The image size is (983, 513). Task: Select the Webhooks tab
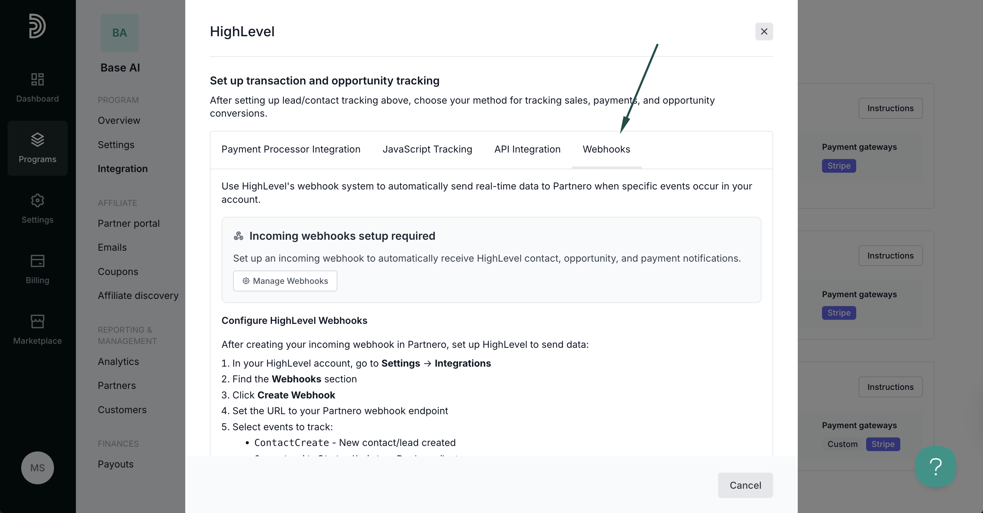pos(606,149)
